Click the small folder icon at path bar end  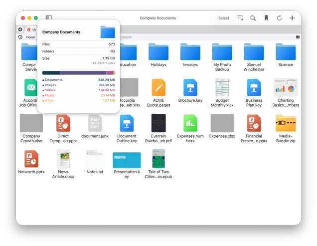tap(298, 37)
